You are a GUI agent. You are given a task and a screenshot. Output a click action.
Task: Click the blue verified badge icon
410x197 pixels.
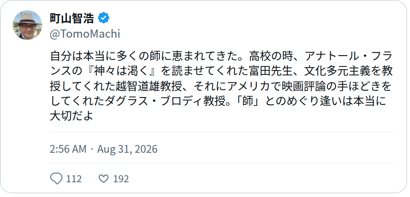pos(104,18)
